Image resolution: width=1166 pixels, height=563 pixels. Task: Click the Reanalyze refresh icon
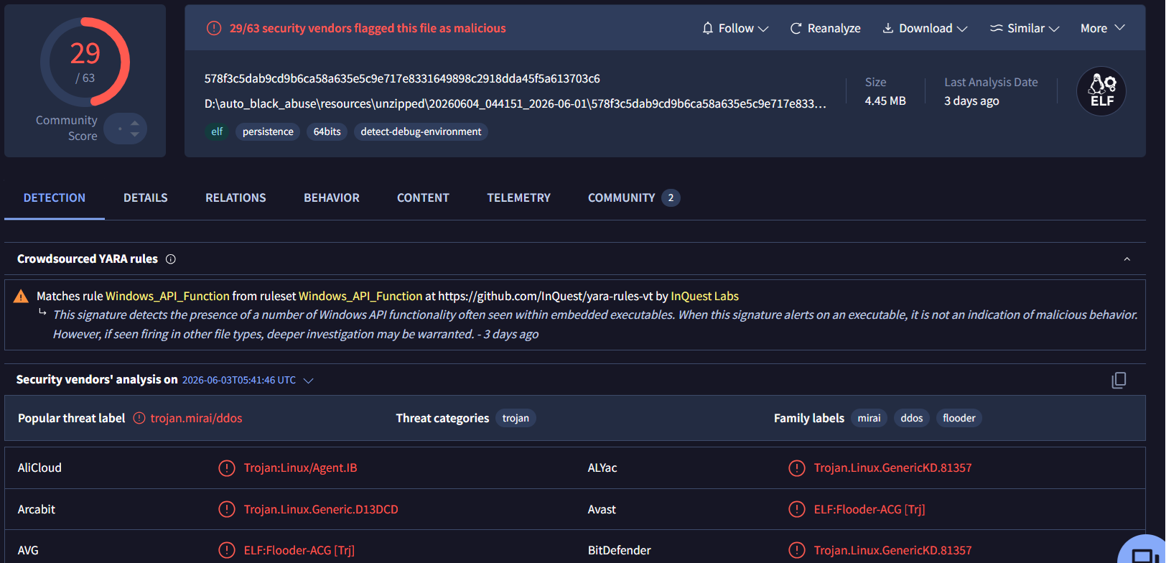pyautogui.click(x=796, y=28)
